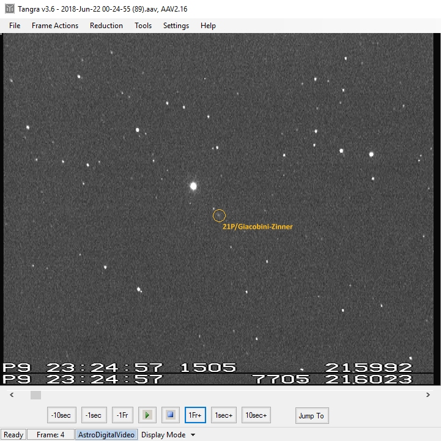Skip forward using the 1sec+ button
441x441 pixels.
pyautogui.click(x=224, y=415)
